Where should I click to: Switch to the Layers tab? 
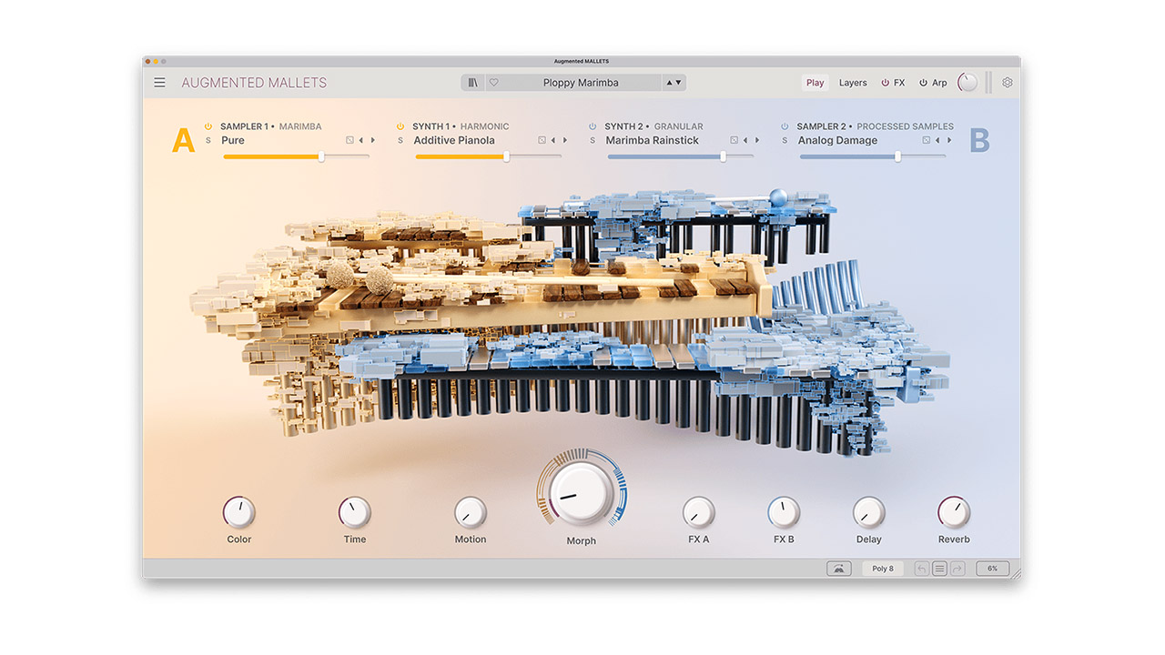(853, 83)
